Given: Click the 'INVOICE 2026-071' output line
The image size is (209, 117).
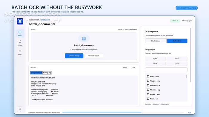Looking at the screenshot, I should point(38,82).
